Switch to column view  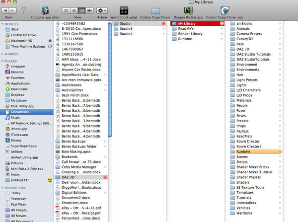tap(81, 10)
